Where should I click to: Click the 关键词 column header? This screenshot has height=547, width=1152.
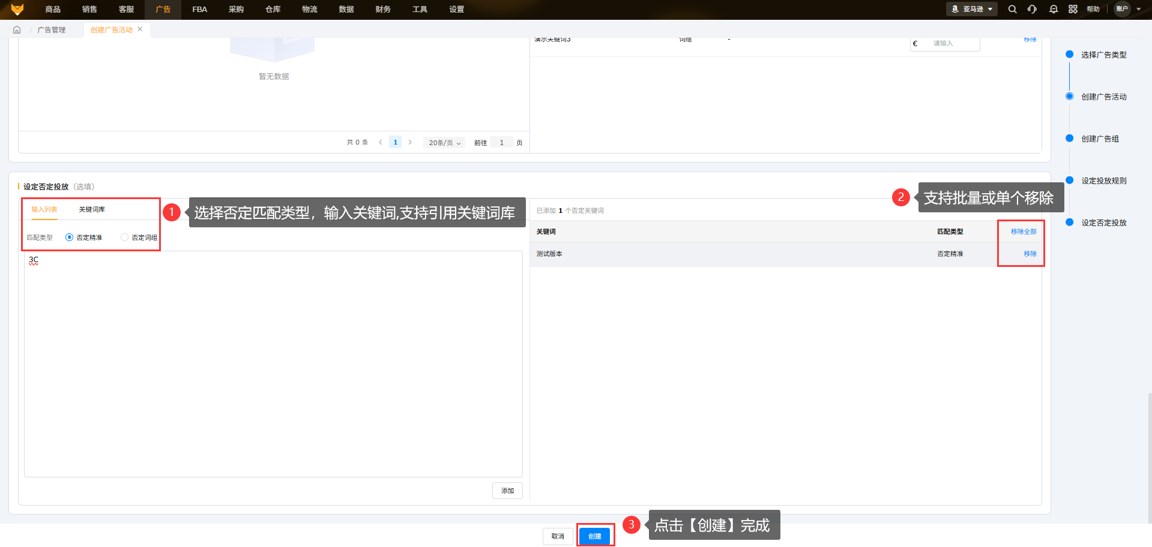point(546,232)
